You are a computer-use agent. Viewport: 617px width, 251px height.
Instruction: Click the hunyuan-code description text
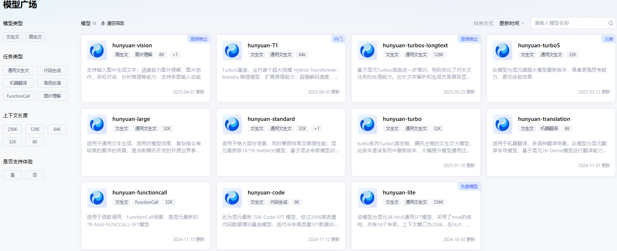[x=280, y=221]
